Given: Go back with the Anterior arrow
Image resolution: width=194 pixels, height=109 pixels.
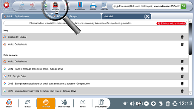Looking at the screenshot, I should [21, 6].
